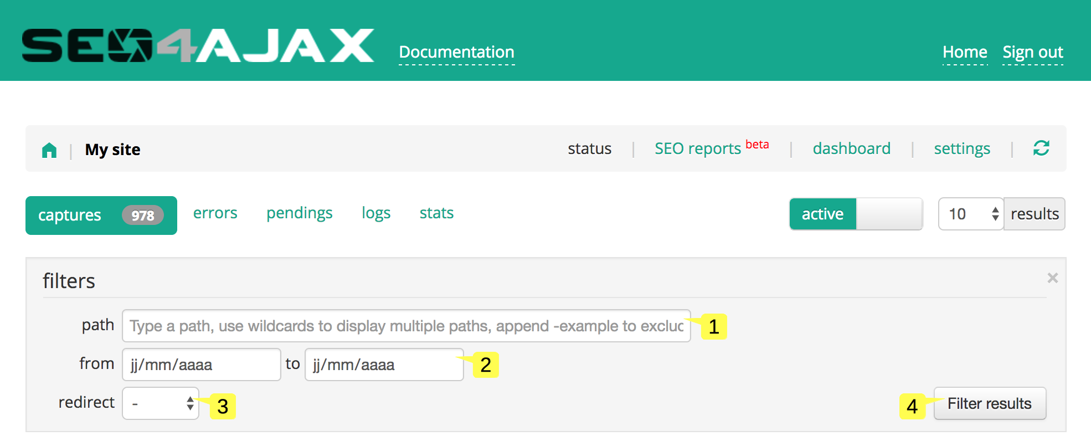Click the green refresh icon
This screenshot has width=1091, height=441.
point(1041,148)
